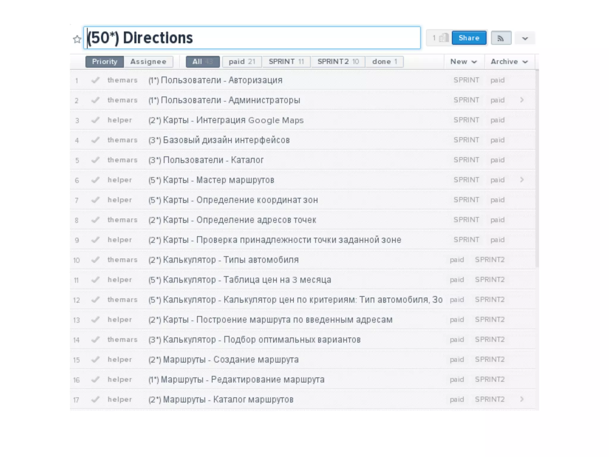Viewport: 609px width, 457px height.
Task: Toggle checkmark for Интеграция Google Maps task
Action: click(95, 120)
